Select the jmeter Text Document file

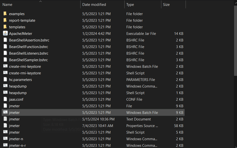pyautogui.click(x=14, y=119)
